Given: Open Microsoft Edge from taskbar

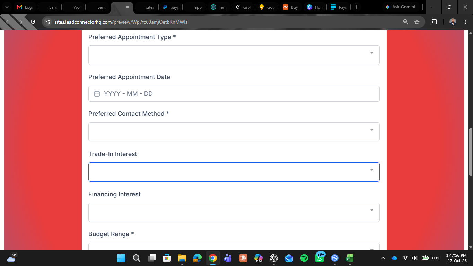Looking at the screenshot, I should pyautogui.click(x=198, y=258).
